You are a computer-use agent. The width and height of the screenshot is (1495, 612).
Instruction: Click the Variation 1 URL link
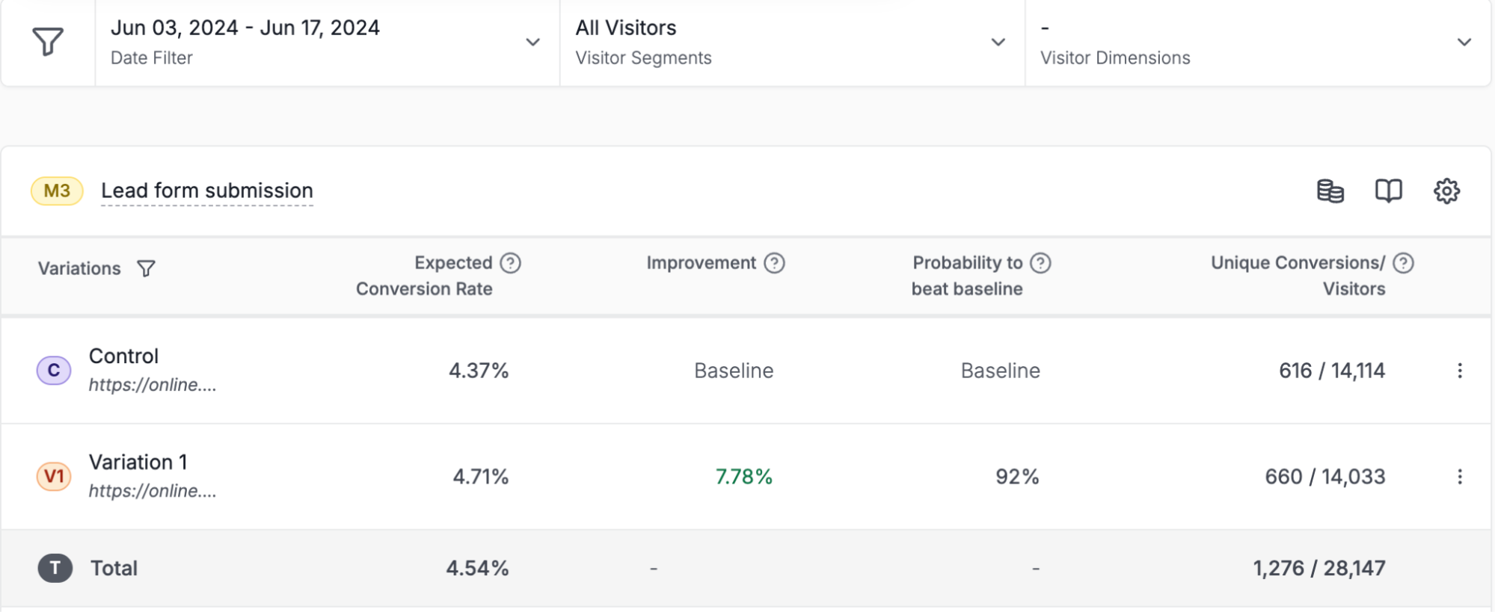(x=153, y=491)
